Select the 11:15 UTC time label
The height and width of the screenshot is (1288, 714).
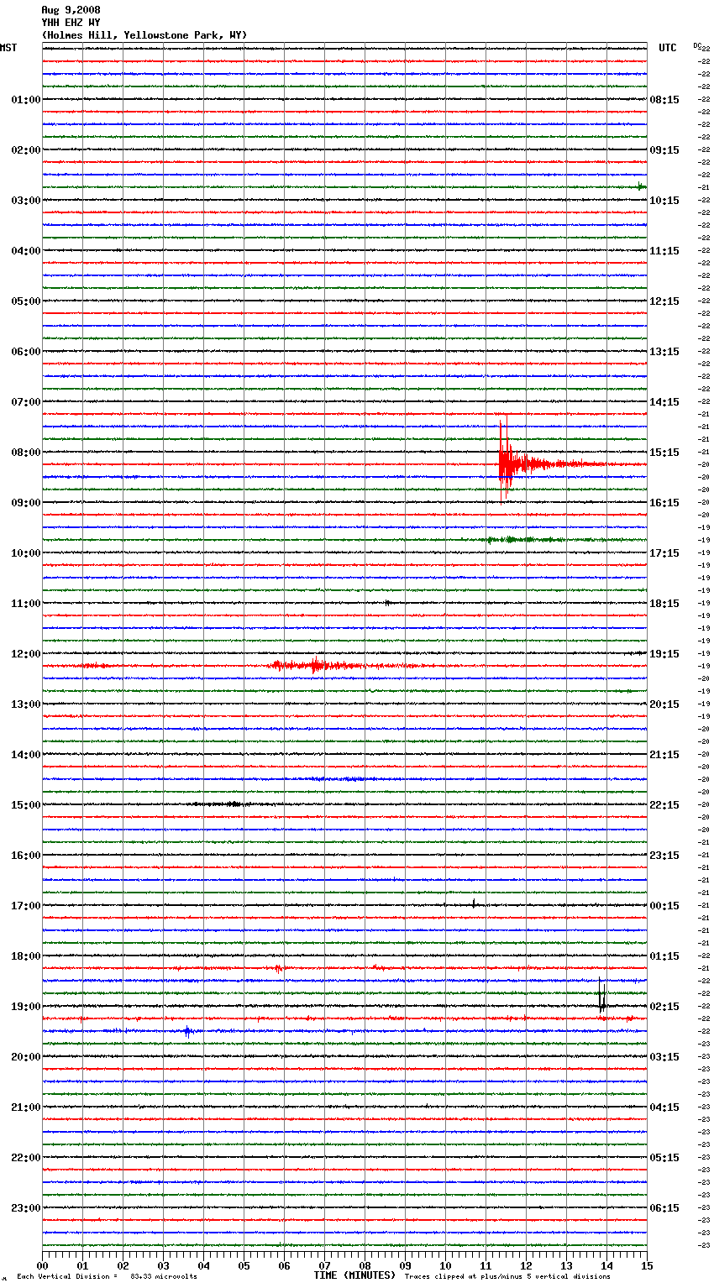pos(664,251)
